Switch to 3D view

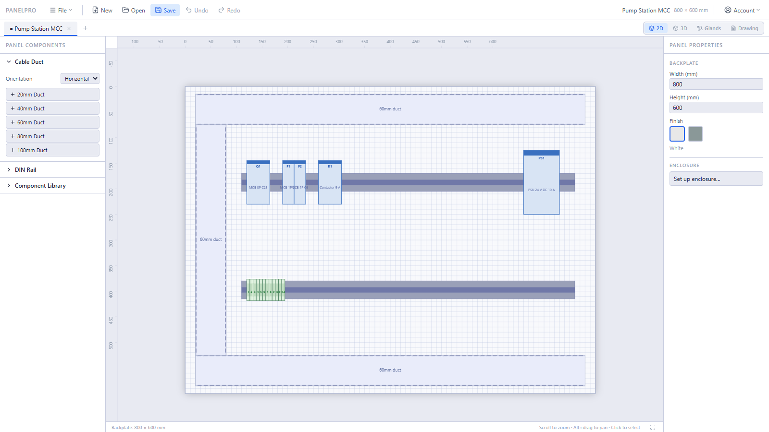(x=680, y=28)
